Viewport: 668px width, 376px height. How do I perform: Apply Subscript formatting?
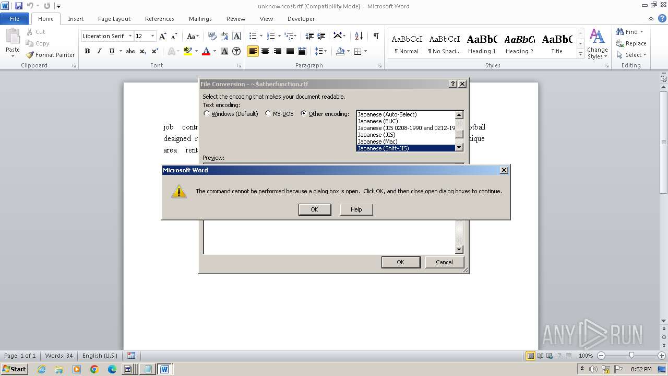pyautogui.click(x=143, y=51)
